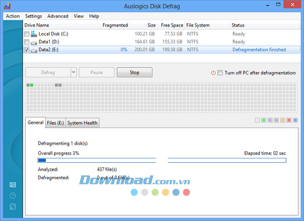Click the Pause button
Image resolution: width=304 pixels, height=221 pixels.
tap(96, 73)
